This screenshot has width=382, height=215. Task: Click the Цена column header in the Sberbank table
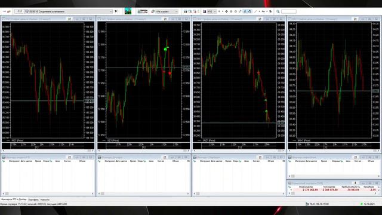[247, 161]
